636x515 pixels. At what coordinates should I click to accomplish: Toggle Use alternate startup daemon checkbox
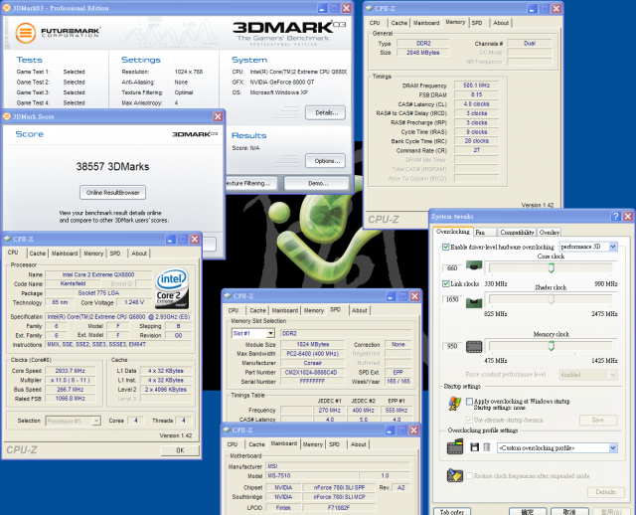pyautogui.click(x=469, y=420)
